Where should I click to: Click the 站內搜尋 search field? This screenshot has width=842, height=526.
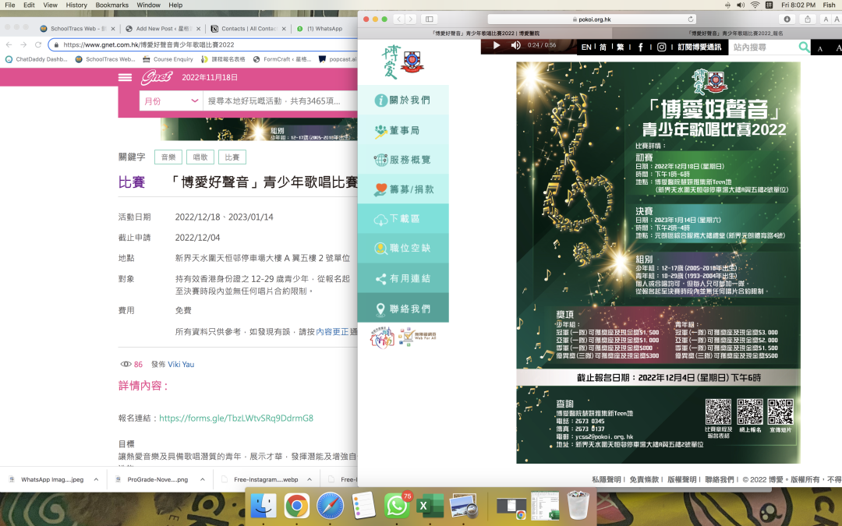pyautogui.click(x=763, y=48)
